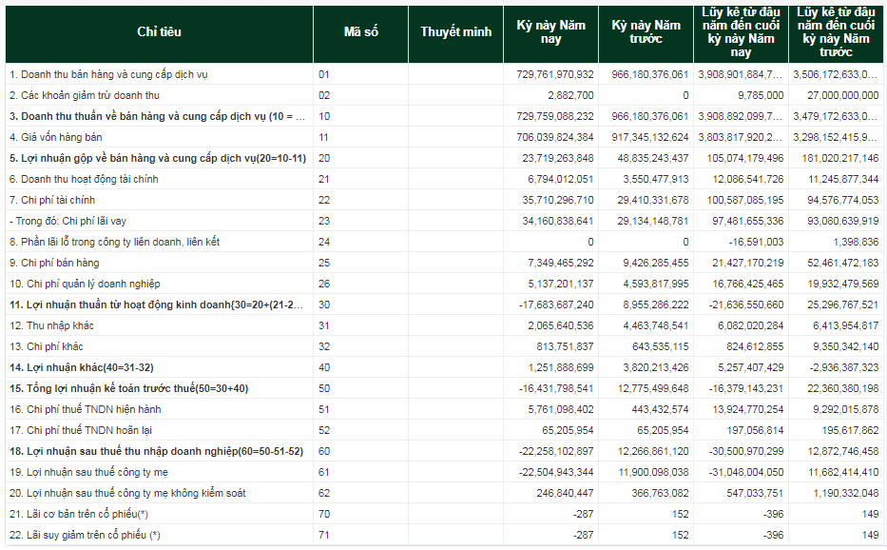Click the 'Mã số' column header

(361, 32)
